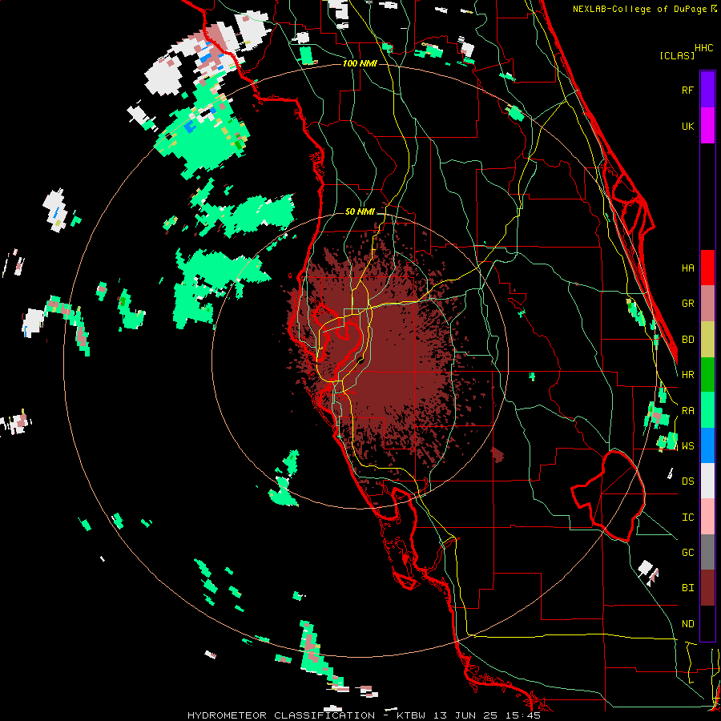Click the '50 NMI' range ring label
Screen dimensions: 721x721
360,211
